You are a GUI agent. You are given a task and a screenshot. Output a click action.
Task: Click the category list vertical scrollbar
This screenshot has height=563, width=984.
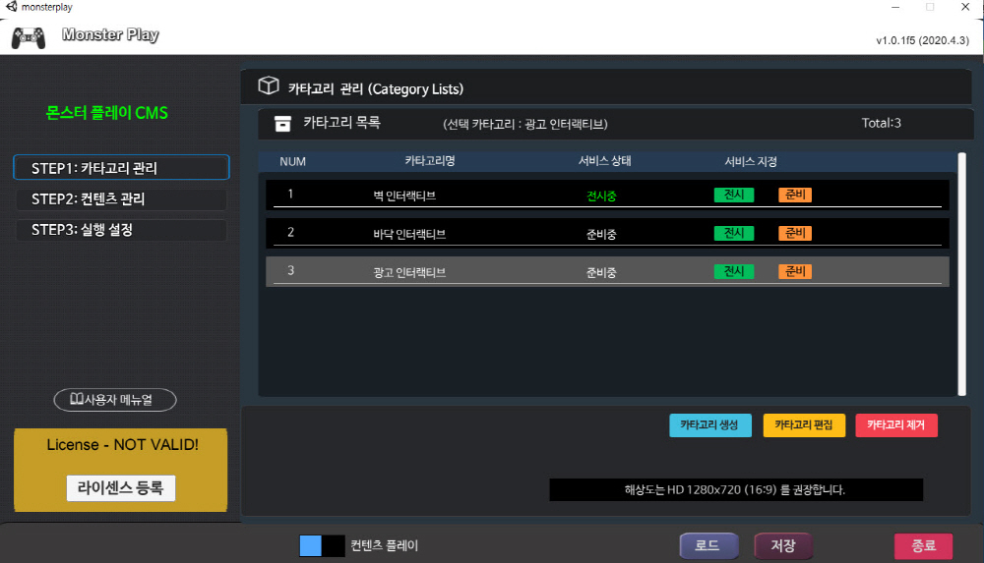[x=961, y=274]
